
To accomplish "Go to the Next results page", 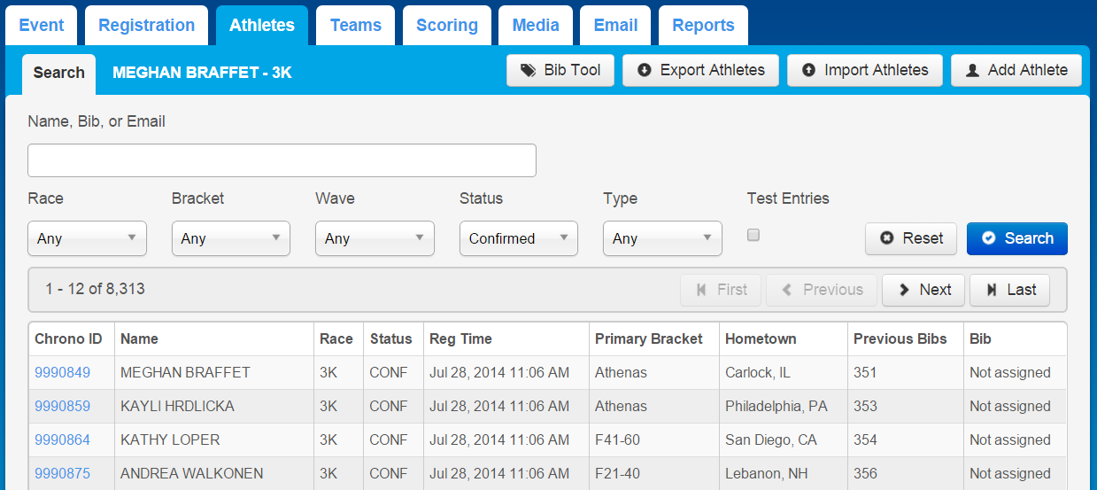I will tap(923, 290).
